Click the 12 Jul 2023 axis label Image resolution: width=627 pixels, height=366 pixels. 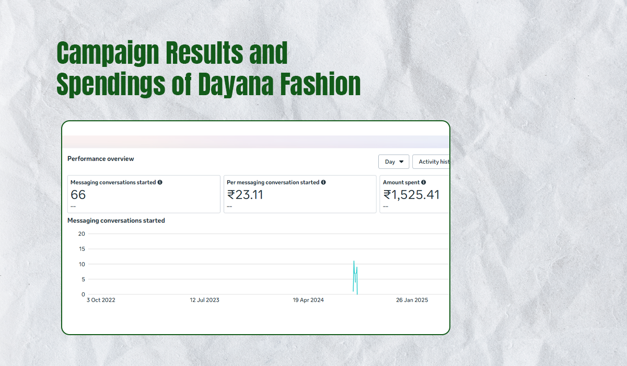point(204,300)
